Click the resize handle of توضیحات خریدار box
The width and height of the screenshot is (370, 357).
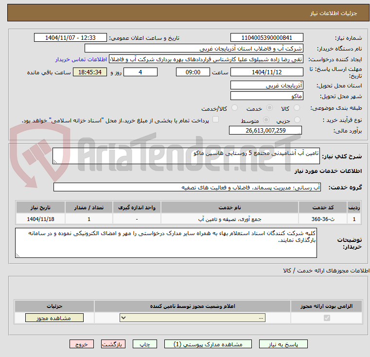18,255
